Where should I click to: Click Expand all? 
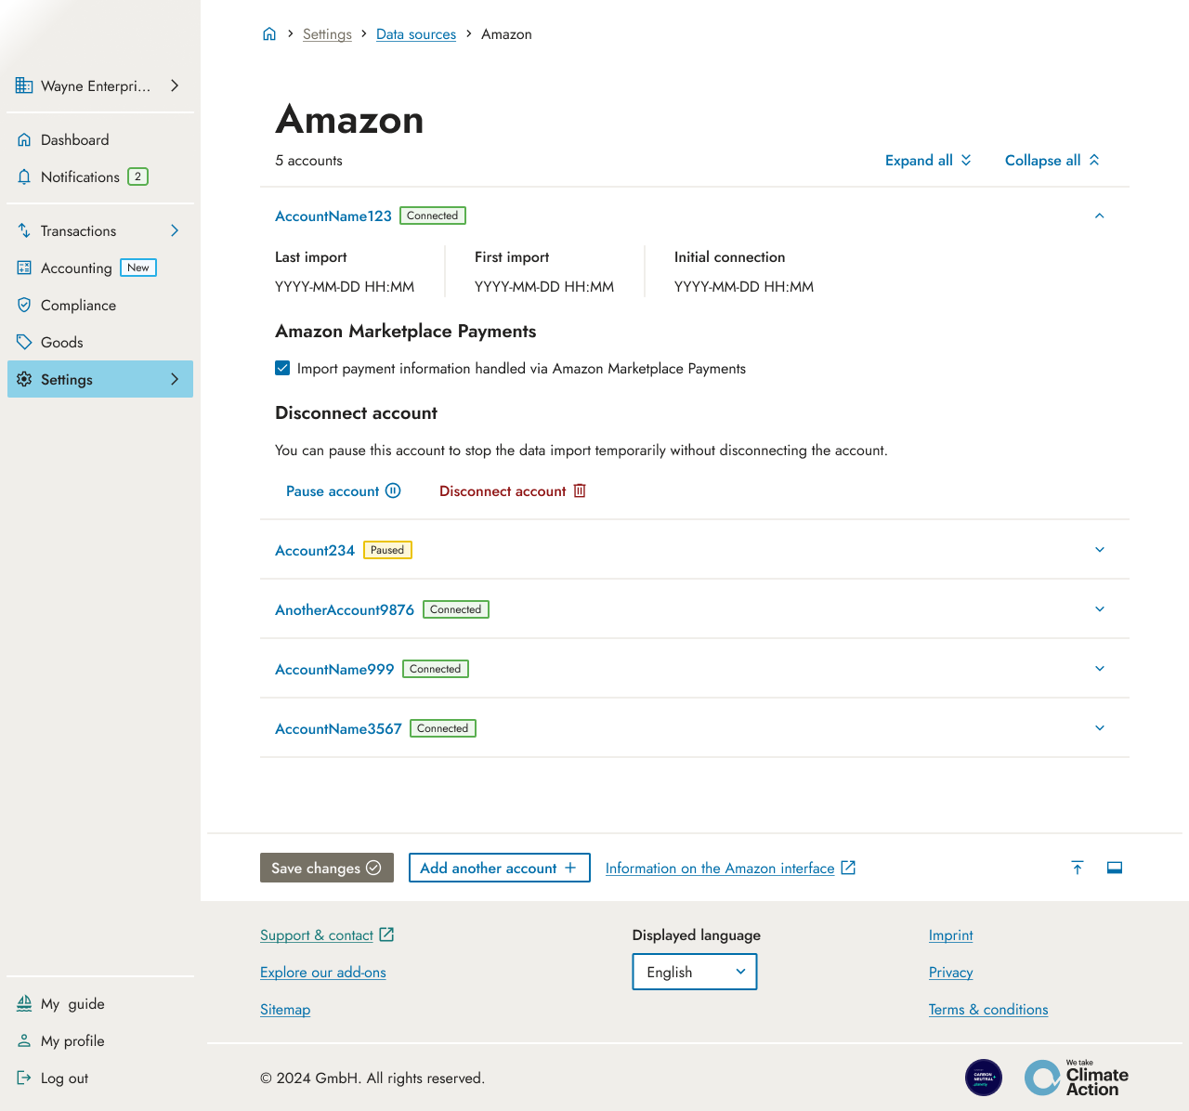(x=928, y=160)
